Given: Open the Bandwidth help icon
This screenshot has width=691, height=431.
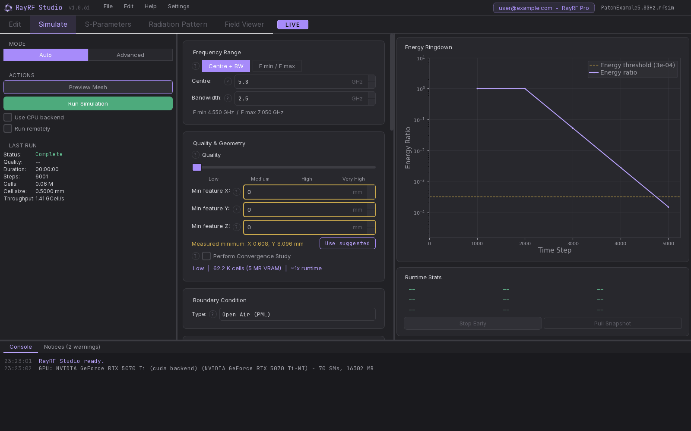Looking at the screenshot, I should coord(228,98).
